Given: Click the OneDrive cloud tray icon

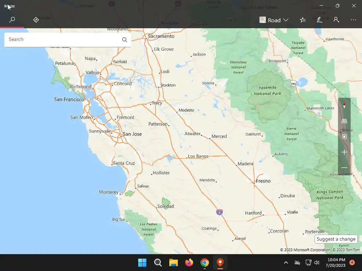Looking at the screenshot, I should coord(297,263).
